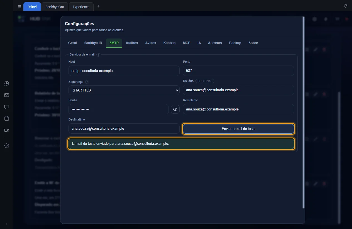Click 'Ajustes que valem para todos os clientes' text
Screen dimensions: 352x229
94,30
